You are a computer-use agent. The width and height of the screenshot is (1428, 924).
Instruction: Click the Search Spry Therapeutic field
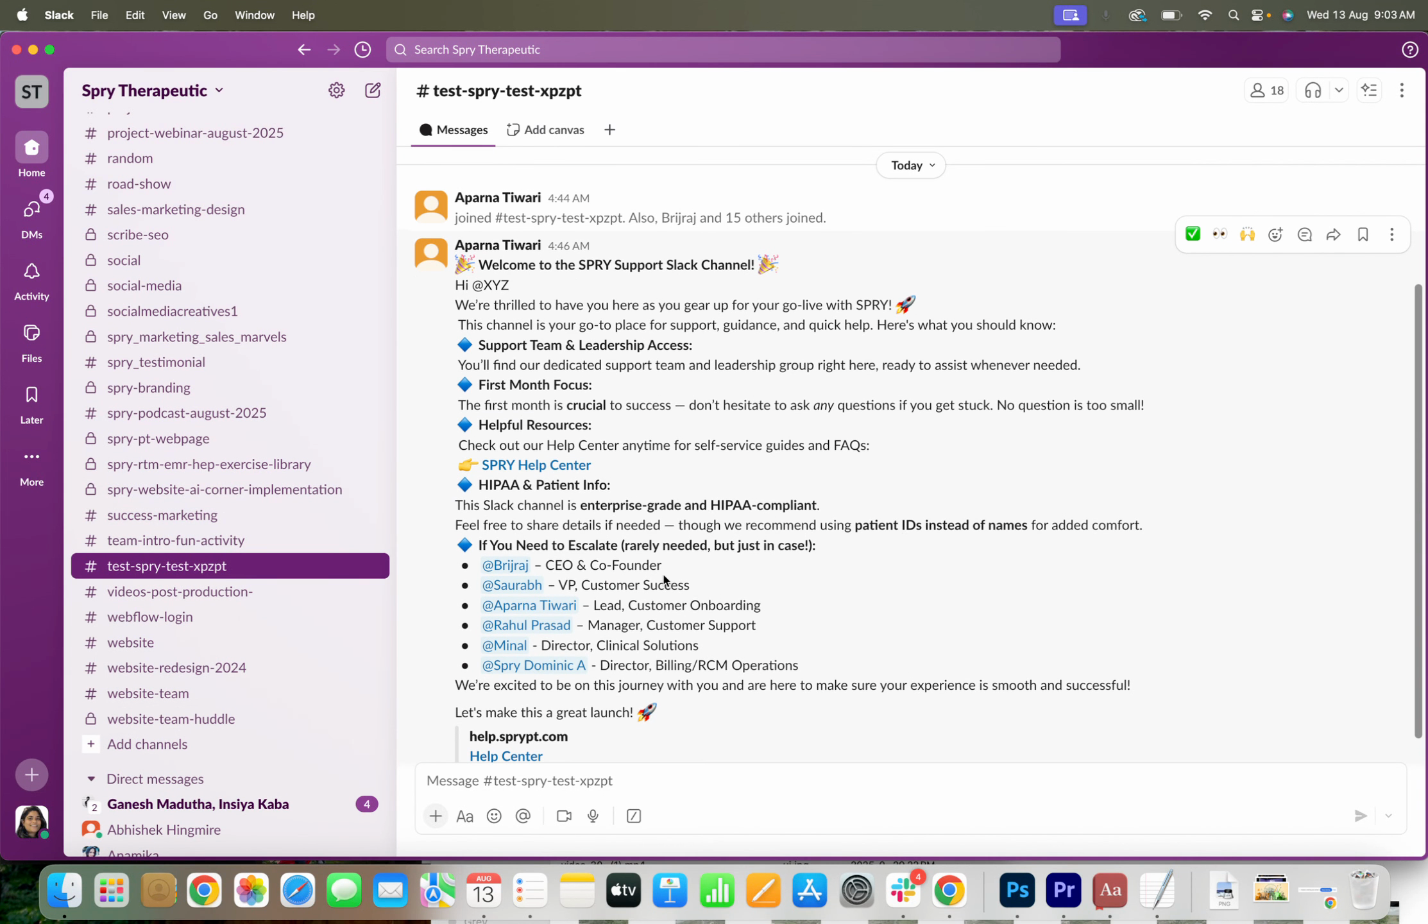click(723, 49)
